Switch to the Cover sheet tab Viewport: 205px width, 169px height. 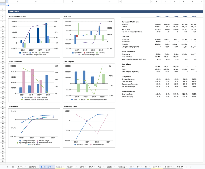[x=21, y=167]
